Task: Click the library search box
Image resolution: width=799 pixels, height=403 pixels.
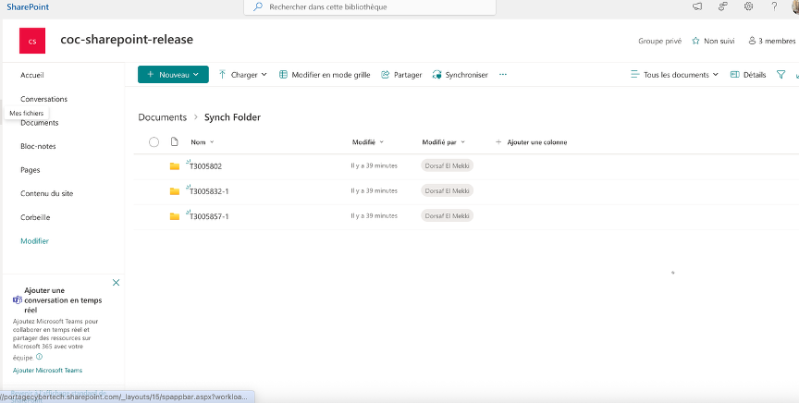Action: (x=370, y=6)
